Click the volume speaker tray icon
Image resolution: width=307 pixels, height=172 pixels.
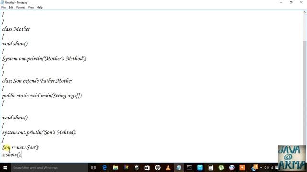click(267, 168)
